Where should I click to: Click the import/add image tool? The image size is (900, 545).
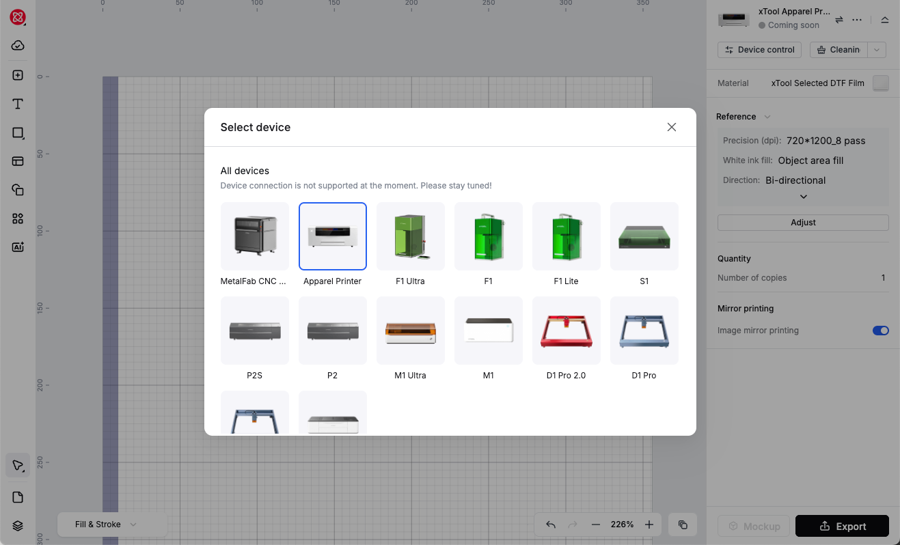tap(18, 75)
